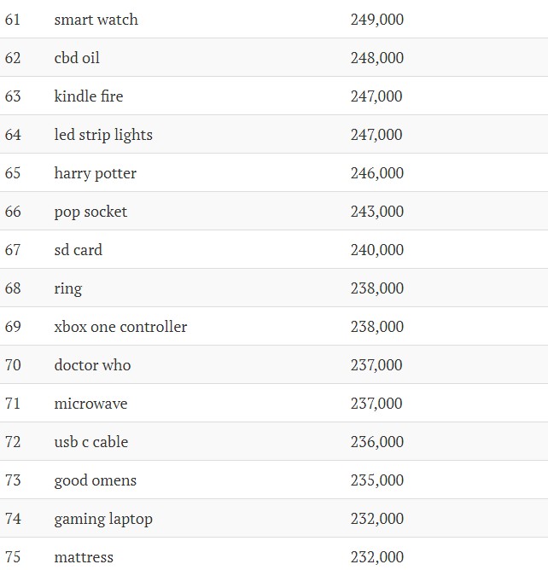Image resolution: width=548 pixels, height=570 pixels.
Task: Click rank number 61 cell
Action: click(x=13, y=20)
